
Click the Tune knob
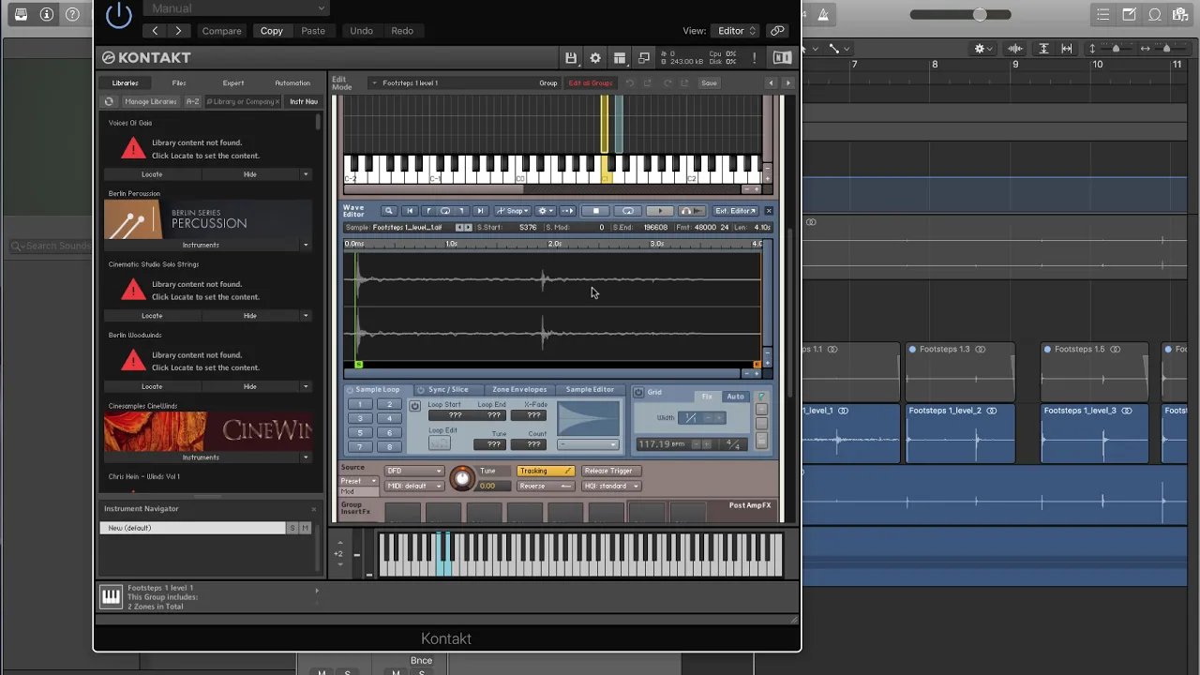click(x=462, y=478)
